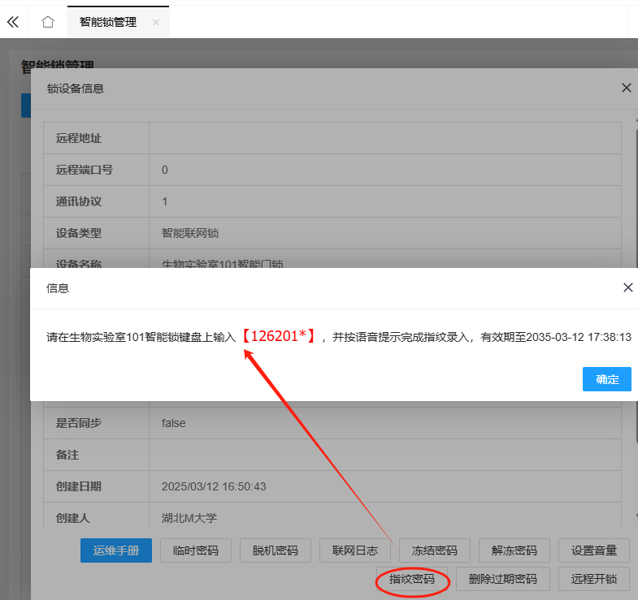Click the 126201* code in message
The height and width of the screenshot is (600, 638).
coord(282,336)
